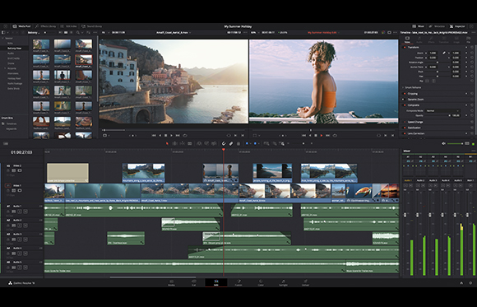This screenshot has height=307, width=477.
Task: Open the Inspector Audio tab
Action: tap(419, 40)
